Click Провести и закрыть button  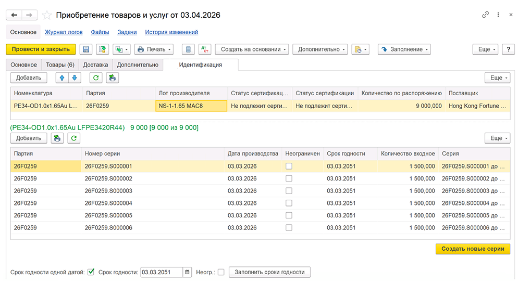click(x=41, y=49)
